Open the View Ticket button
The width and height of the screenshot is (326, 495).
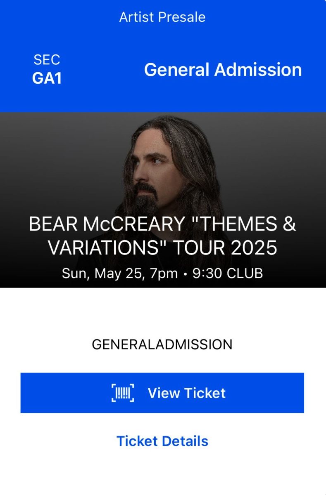(x=162, y=393)
